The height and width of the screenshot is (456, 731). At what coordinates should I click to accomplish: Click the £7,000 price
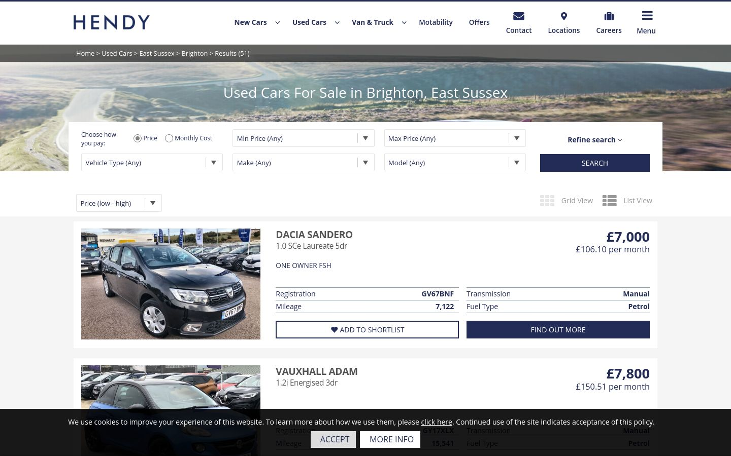click(x=628, y=237)
